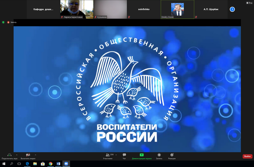The width and height of the screenshot is (254, 167).
Task: Select А.П. Щербак participant tile
Action: pyautogui.click(x=211, y=9)
